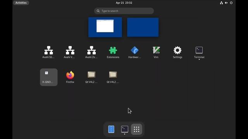The image size is (248, 139).
Task: Open the first Qt V4L2 app
Action: tap(91, 77)
